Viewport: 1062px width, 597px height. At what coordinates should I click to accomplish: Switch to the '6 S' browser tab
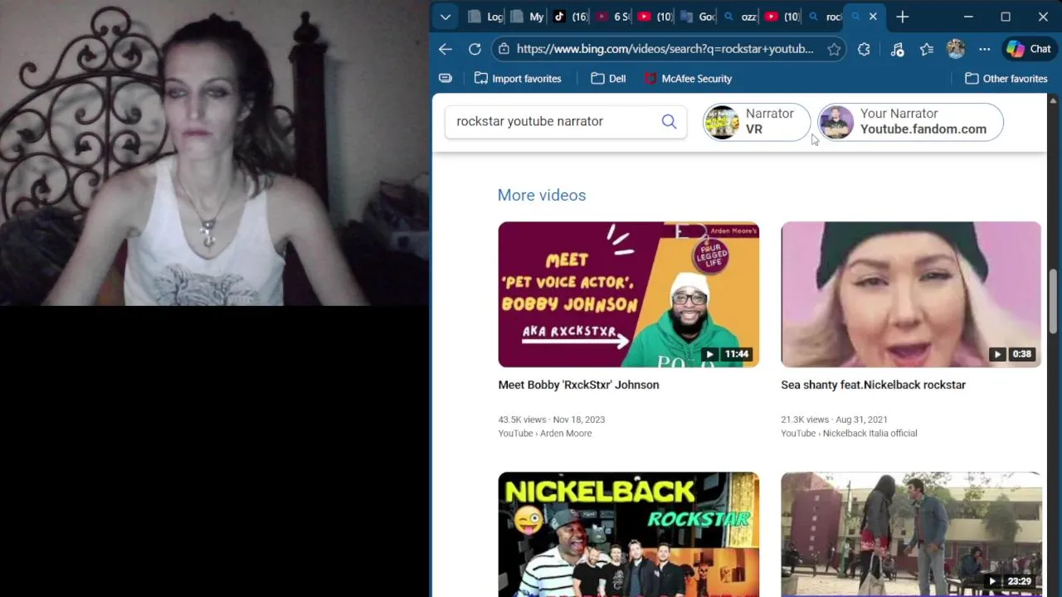point(612,17)
